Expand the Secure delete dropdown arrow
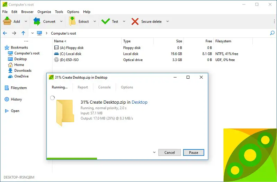 (168, 21)
